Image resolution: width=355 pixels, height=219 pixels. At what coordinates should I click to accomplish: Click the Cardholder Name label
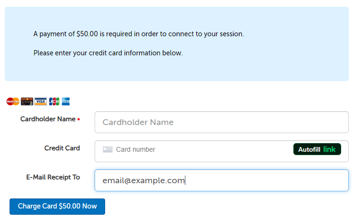[x=48, y=119]
